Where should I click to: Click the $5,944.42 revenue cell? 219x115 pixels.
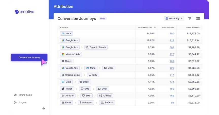click(194, 54)
